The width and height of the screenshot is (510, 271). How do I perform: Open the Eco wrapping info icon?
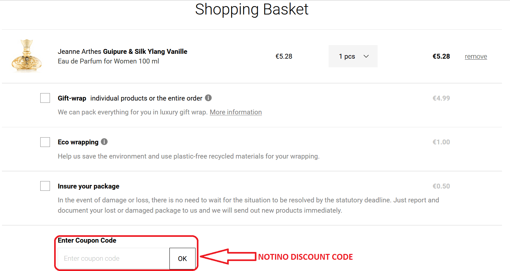click(x=104, y=142)
